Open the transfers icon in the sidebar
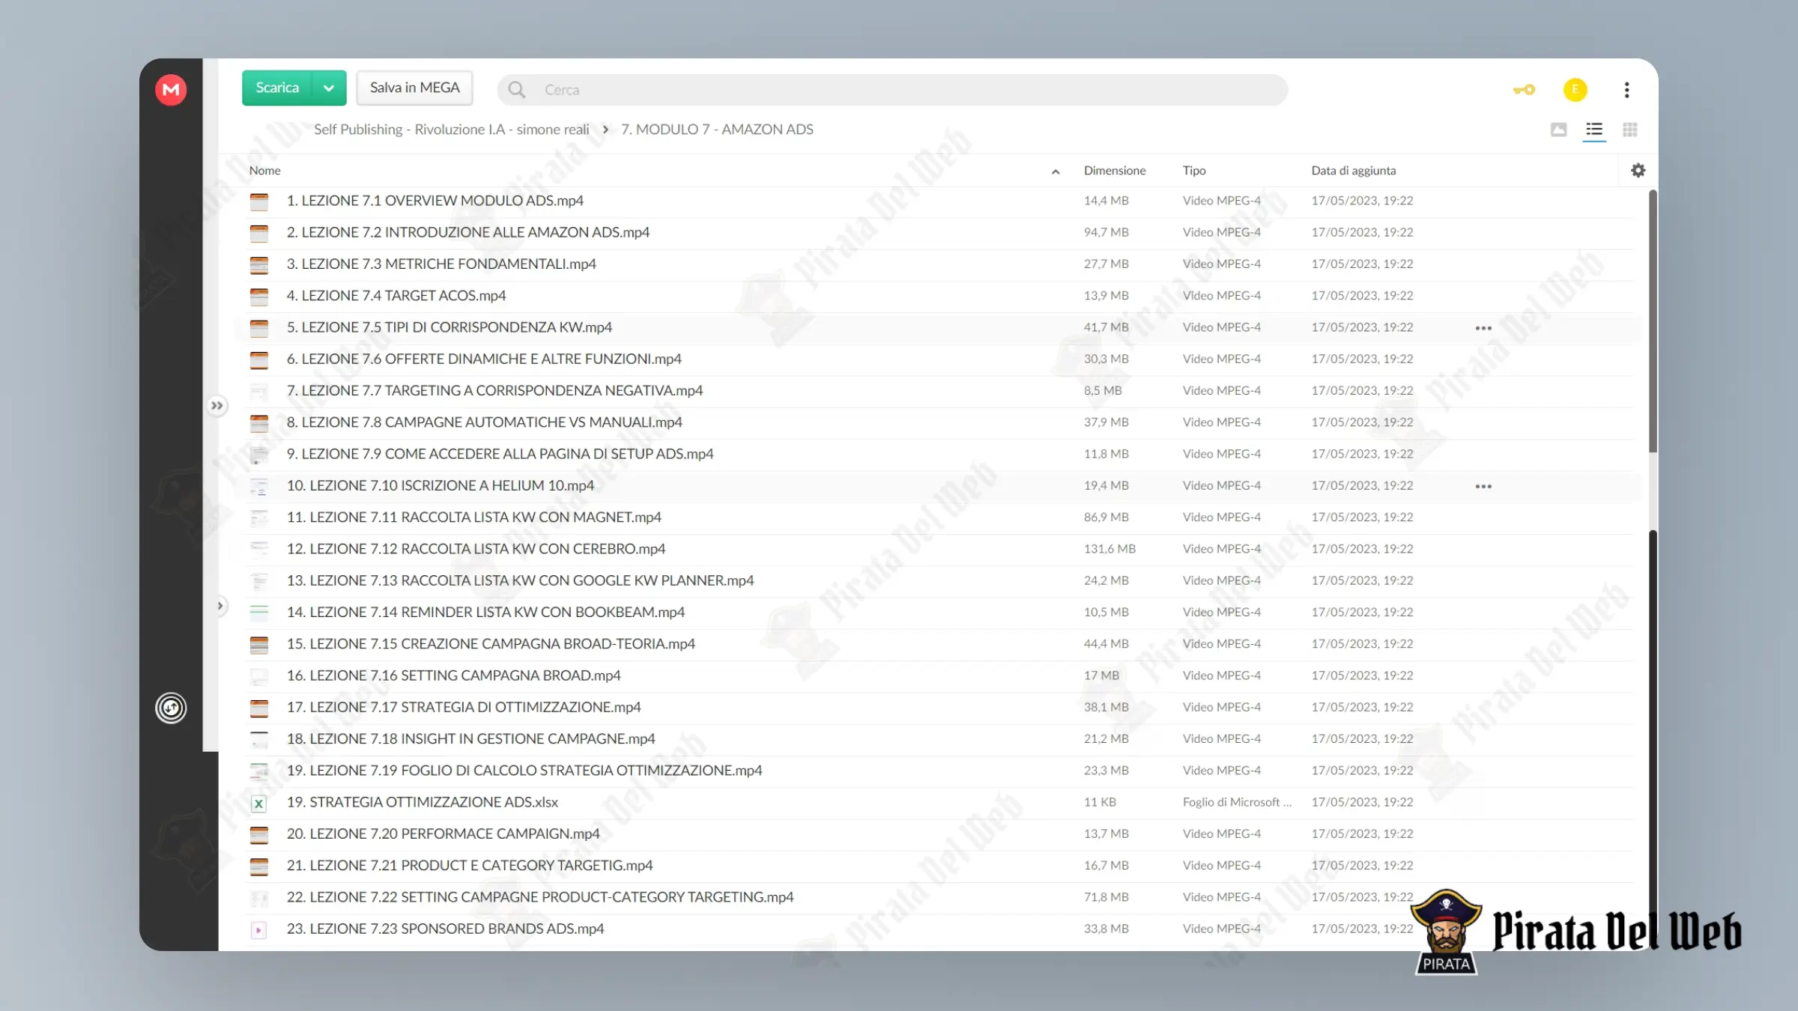1798x1011 pixels. (171, 708)
